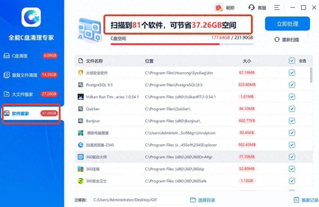
Task: Open the hamburger menu in title bar
Action: click(x=277, y=8)
